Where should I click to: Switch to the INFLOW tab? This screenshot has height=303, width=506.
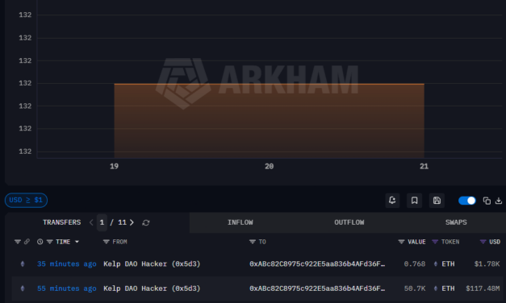[240, 222]
